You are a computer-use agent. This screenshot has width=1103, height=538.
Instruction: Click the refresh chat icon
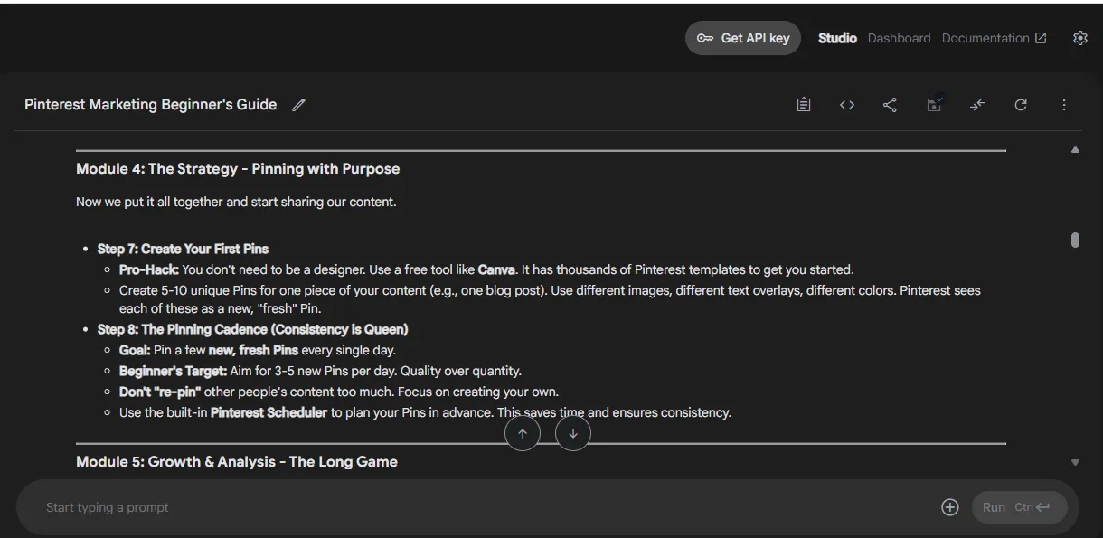[1021, 105]
